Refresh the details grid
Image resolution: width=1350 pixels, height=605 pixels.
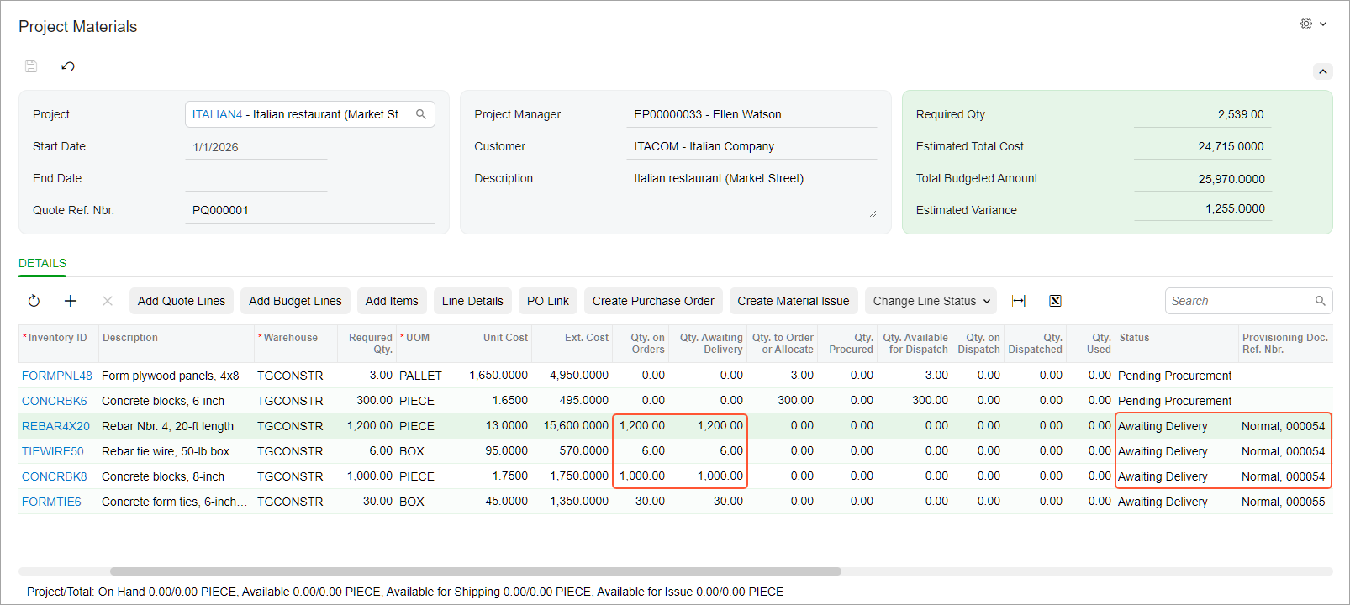tap(34, 301)
